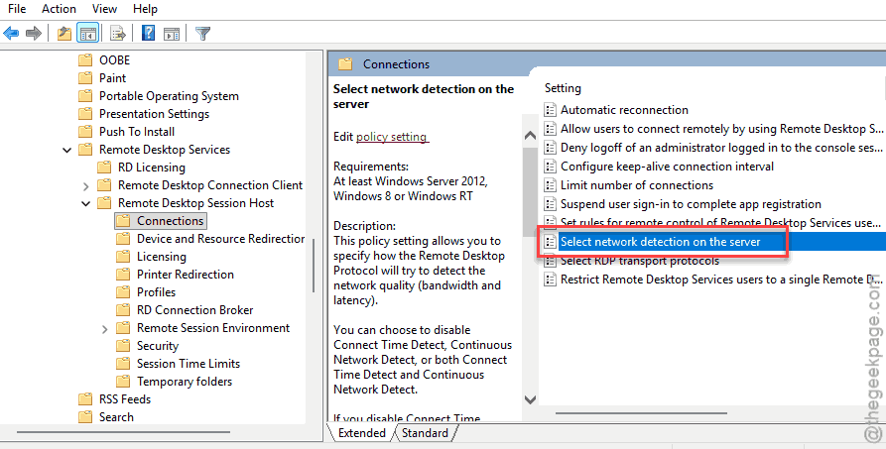Toggle Show/Hide Action Pane icon
Screen dimensions: 886x449
click(x=172, y=34)
